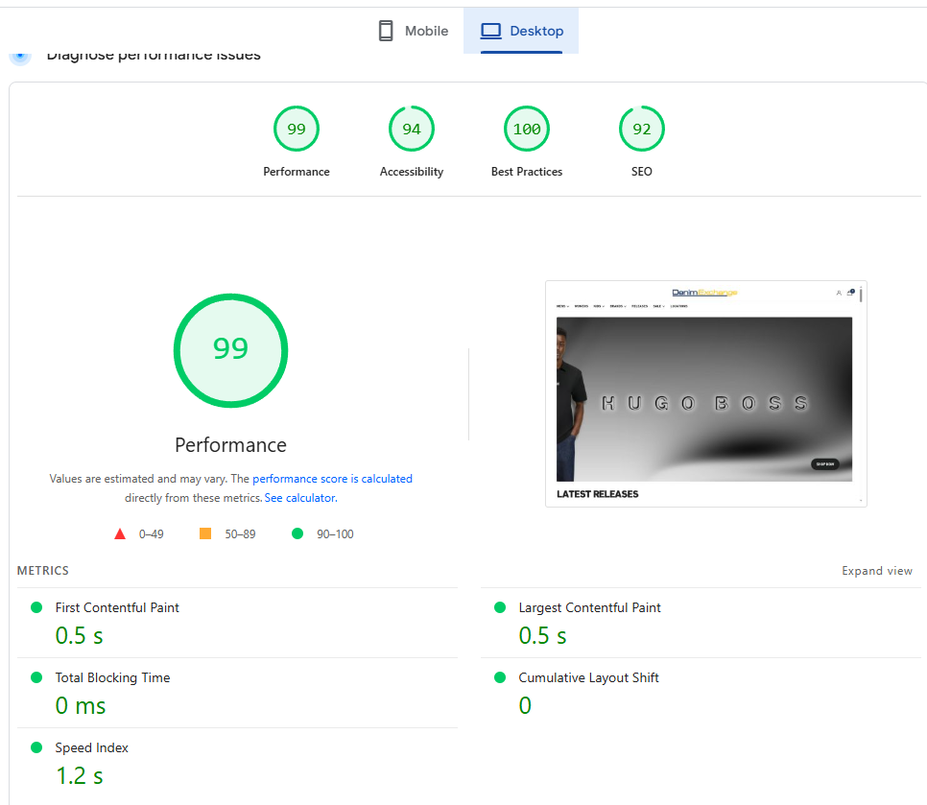Click the green circle 90–100 legend icon
927x805 pixels.
tap(297, 533)
